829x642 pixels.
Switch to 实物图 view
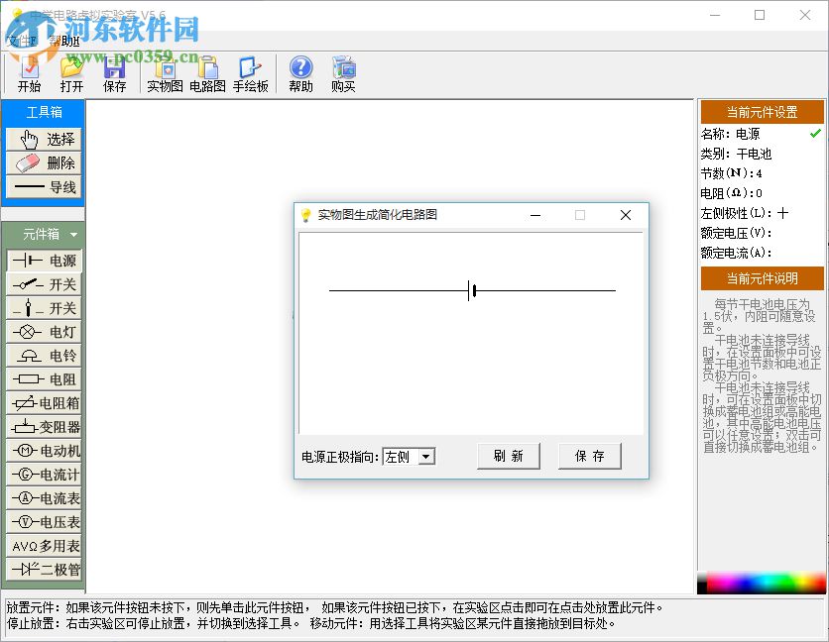click(x=165, y=75)
